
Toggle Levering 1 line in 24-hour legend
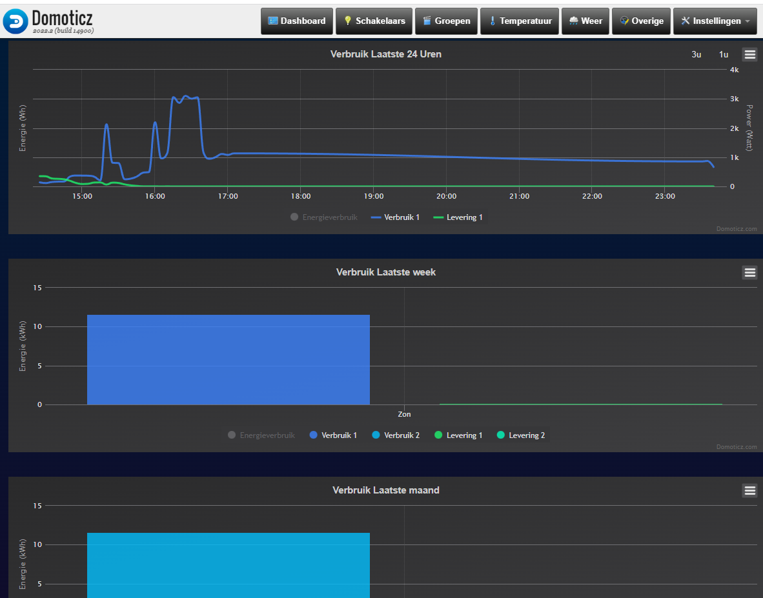tap(458, 217)
